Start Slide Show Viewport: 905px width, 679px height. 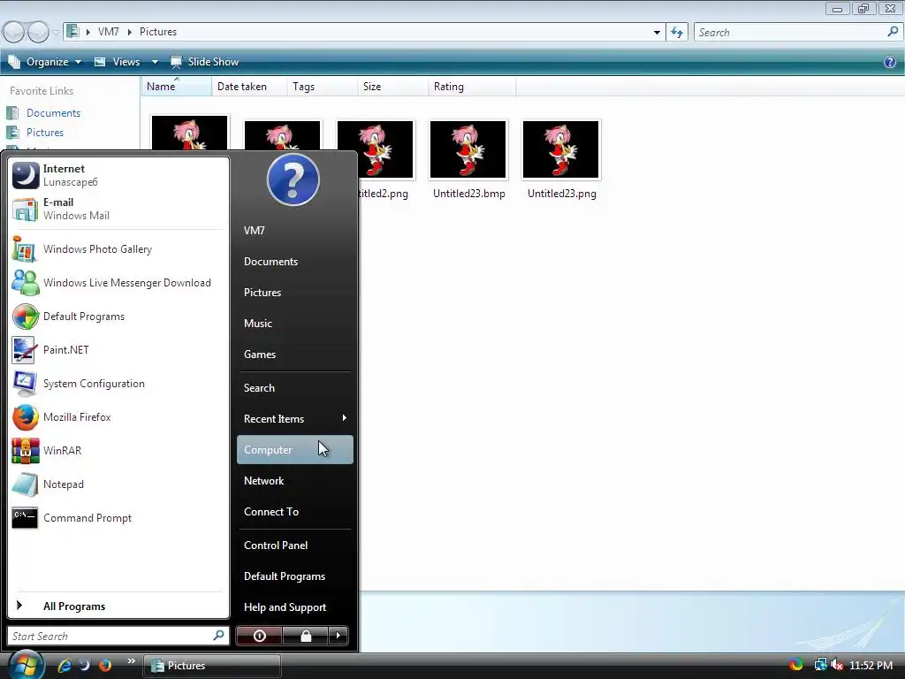coord(204,62)
